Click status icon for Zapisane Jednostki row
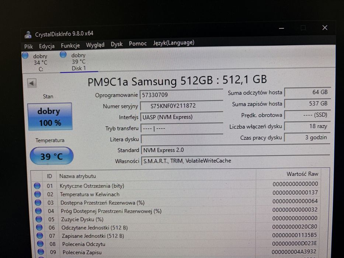 point(40,236)
